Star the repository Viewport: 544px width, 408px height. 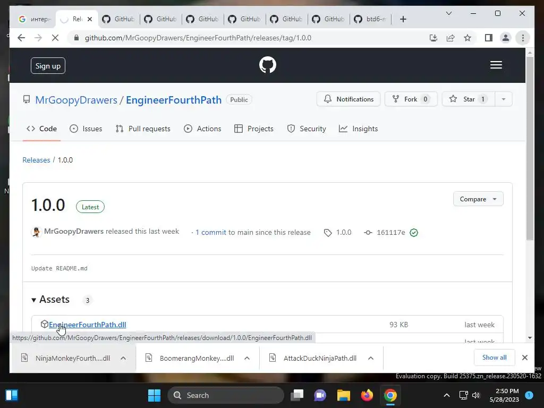[469, 99]
